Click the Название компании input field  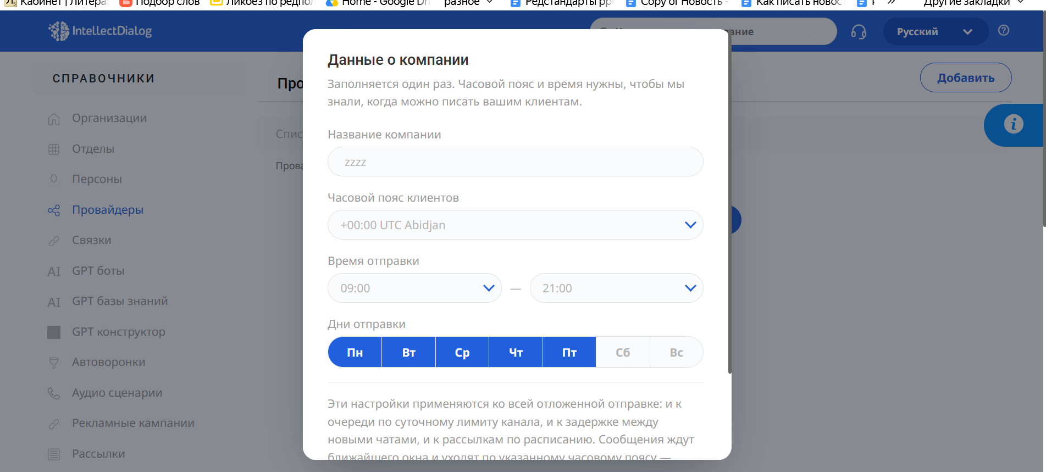click(x=515, y=162)
